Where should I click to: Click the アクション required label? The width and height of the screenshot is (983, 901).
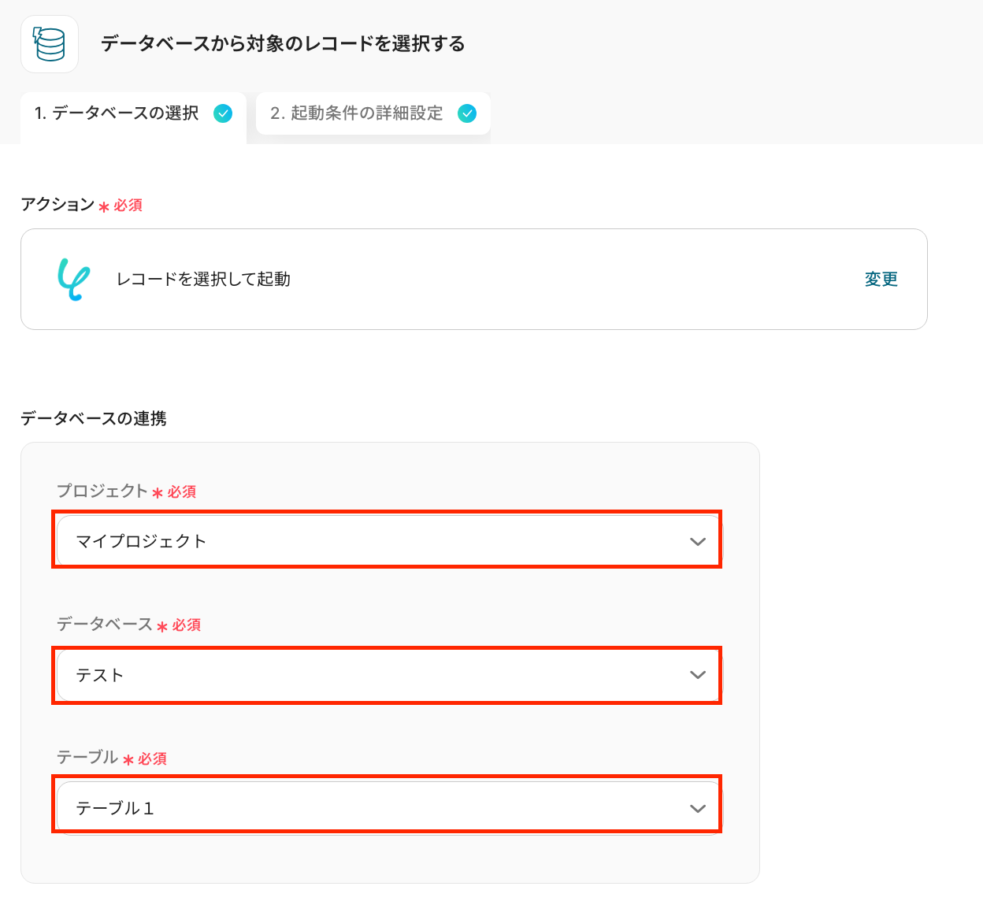pyautogui.click(x=57, y=205)
